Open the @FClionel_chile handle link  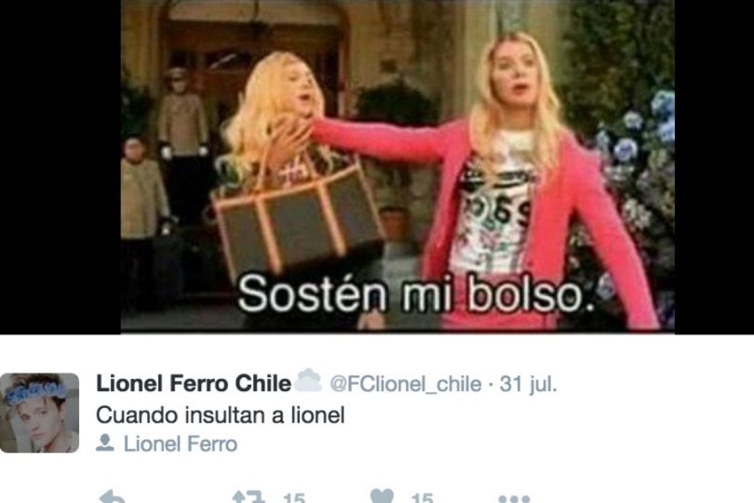[x=406, y=384]
